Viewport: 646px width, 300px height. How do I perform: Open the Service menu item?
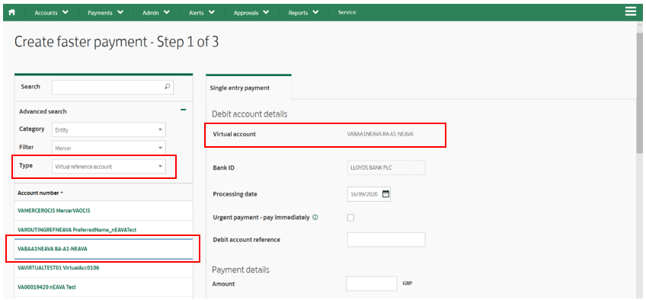347,12
